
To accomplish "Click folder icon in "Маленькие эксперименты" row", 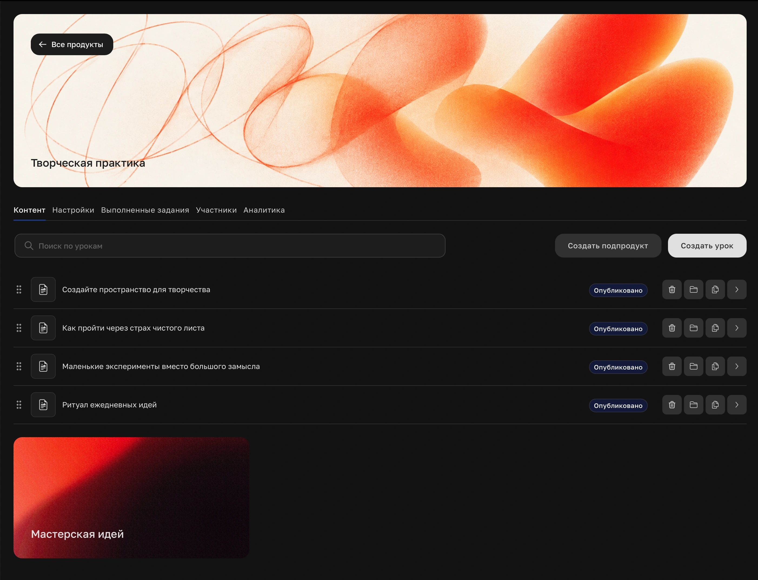I will click(693, 366).
